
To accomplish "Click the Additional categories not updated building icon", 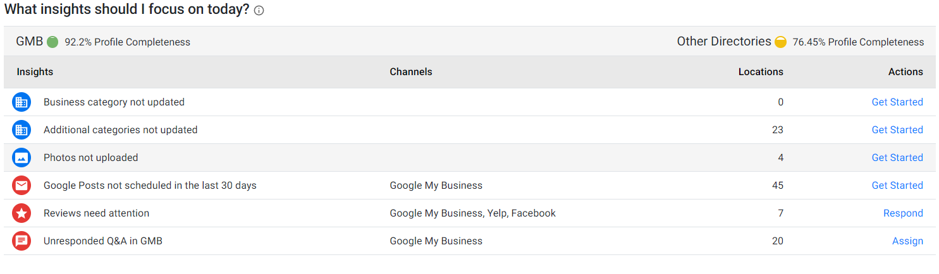I will click(x=21, y=130).
